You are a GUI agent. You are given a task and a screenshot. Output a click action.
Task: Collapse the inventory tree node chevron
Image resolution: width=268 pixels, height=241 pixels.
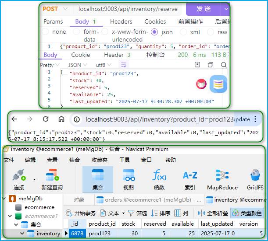click(22, 233)
